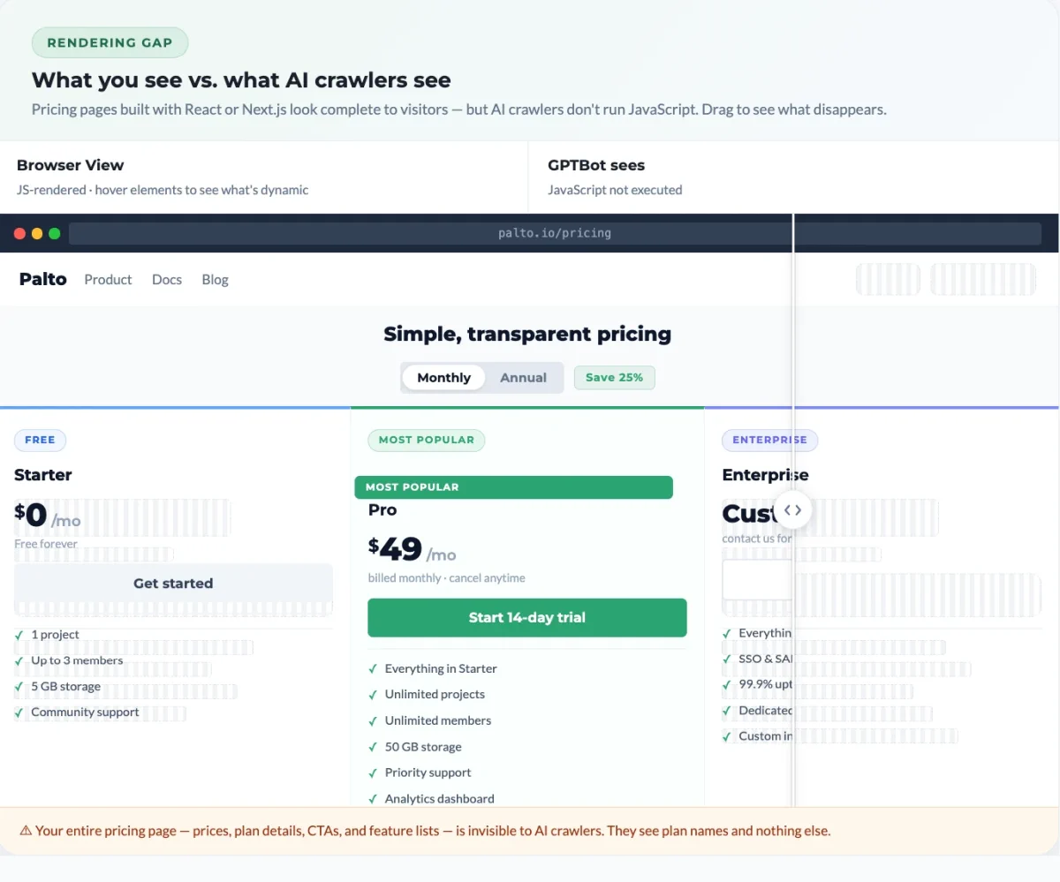1060x882 pixels.
Task: Click the green MOST POPULAR banner
Action: coord(513,486)
